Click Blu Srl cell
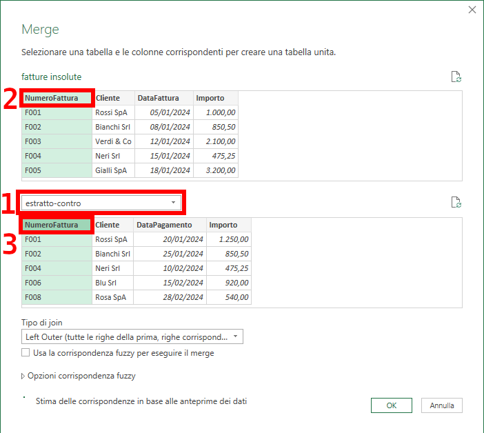 (112, 283)
